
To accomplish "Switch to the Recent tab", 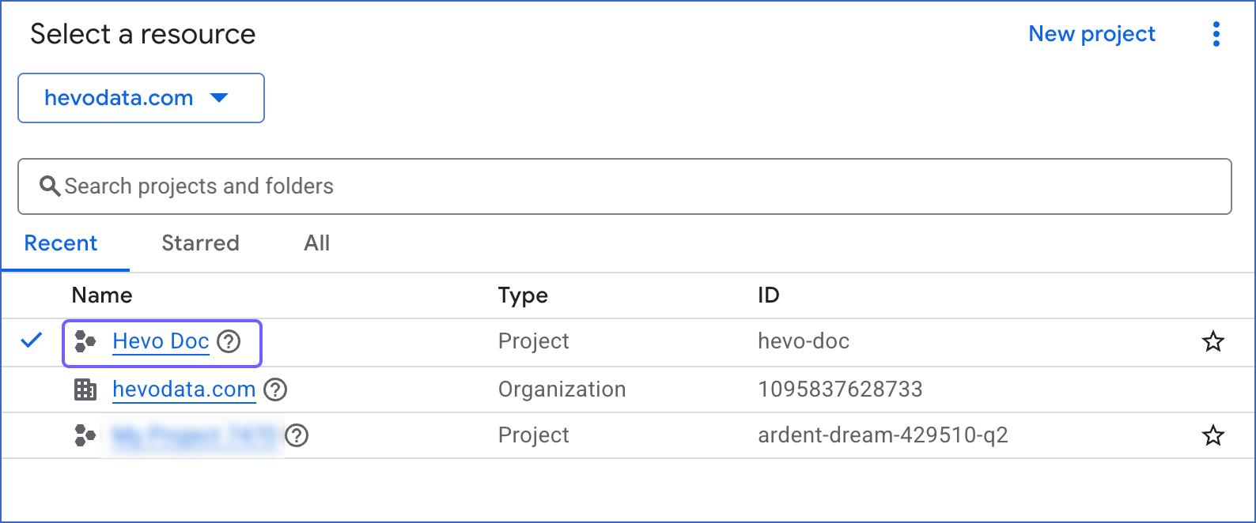I will pyautogui.click(x=61, y=243).
